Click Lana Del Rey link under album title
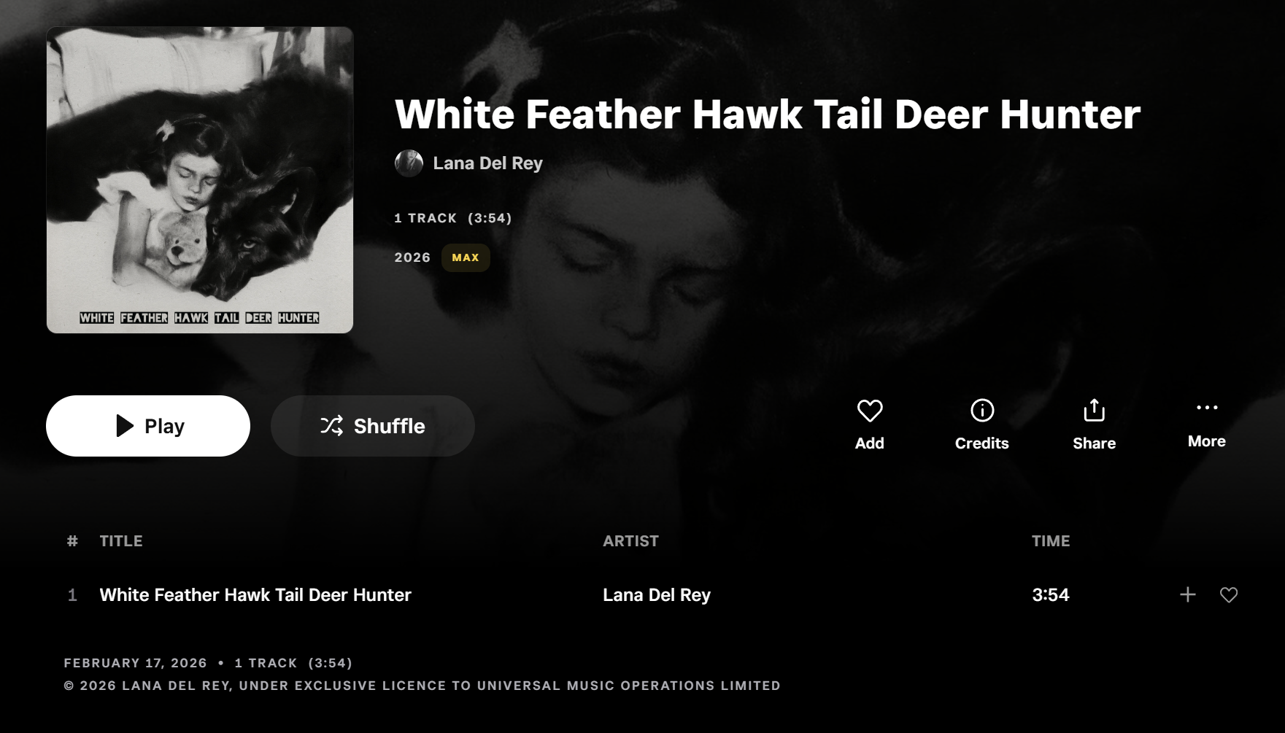 coord(487,163)
